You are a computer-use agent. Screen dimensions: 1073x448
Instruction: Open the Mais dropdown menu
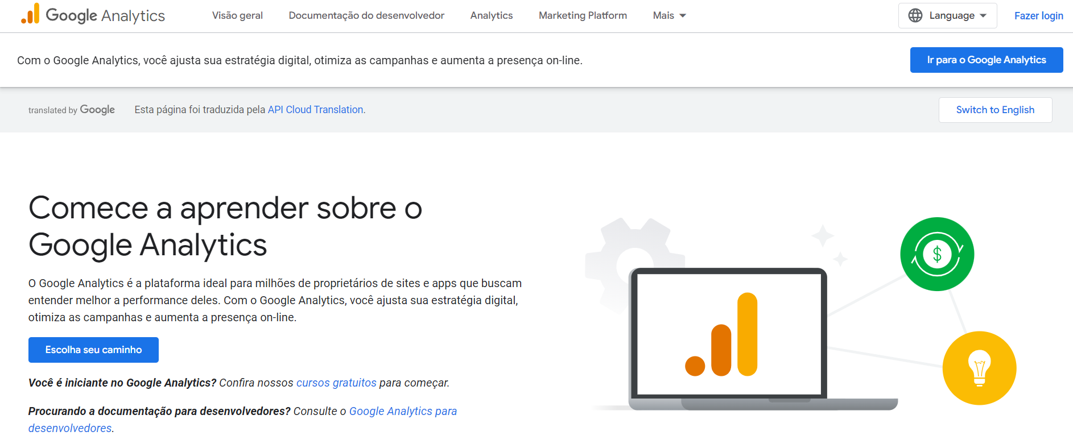(670, 15)
